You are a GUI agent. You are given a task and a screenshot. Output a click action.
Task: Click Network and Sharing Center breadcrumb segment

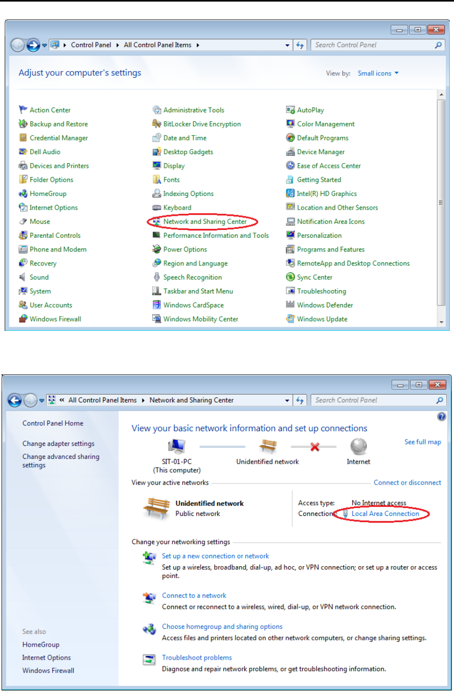(192, 400)
